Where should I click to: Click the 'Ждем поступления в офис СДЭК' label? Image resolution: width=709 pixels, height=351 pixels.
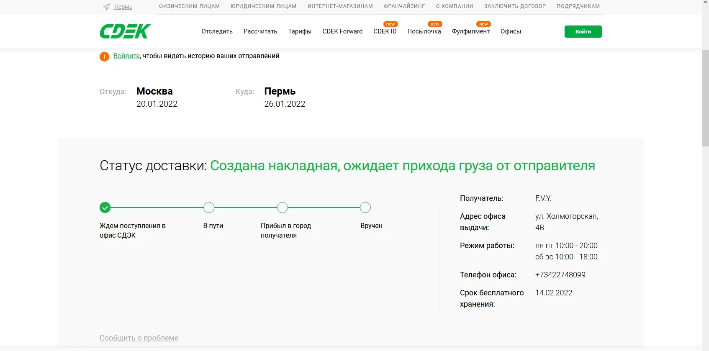pyautogui.click(x=133, y=231)
